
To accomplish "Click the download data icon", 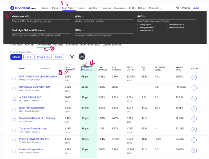I will pos(82,57).
